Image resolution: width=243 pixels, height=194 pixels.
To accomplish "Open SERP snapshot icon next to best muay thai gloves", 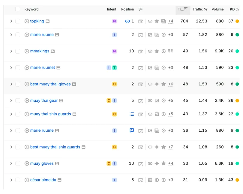I will click(x=74, y=84).
